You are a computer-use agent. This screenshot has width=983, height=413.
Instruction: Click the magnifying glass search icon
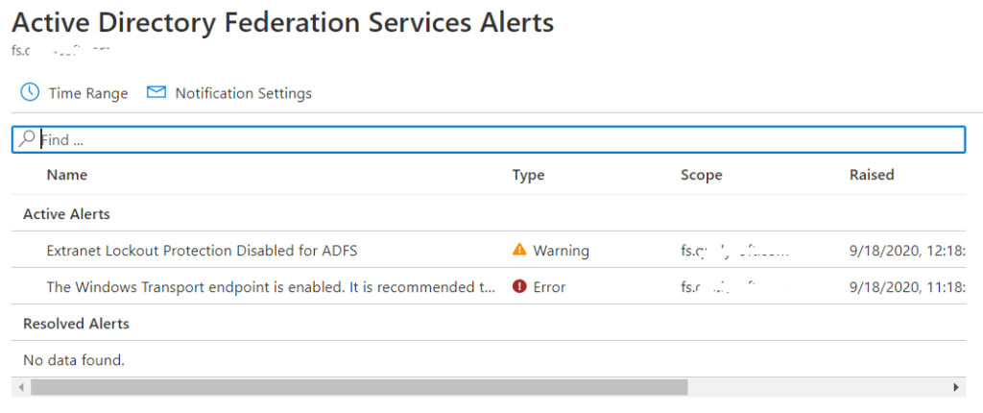click(x=27, y=139)
